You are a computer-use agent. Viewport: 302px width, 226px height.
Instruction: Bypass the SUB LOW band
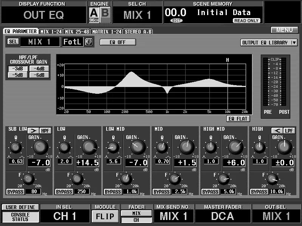pyautogui.click(x=15, y=192)
